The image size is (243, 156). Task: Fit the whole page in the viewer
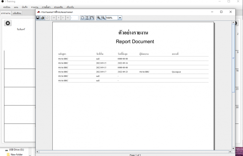87,18
